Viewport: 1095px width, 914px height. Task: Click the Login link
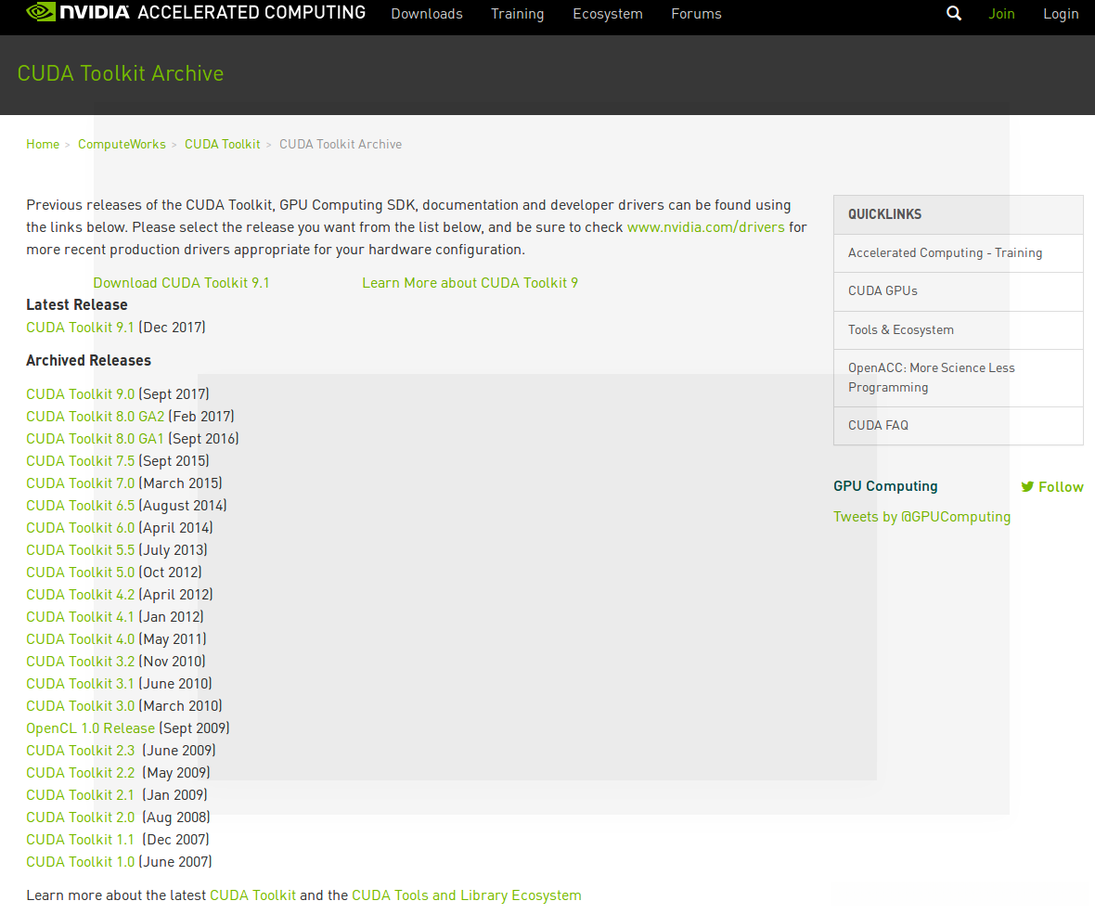[1061, 14]
